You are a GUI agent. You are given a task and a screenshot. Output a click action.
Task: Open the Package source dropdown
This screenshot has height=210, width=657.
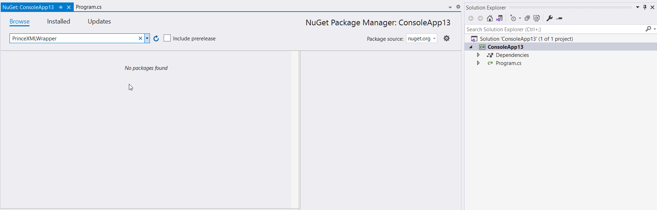[x=422, y=38]
